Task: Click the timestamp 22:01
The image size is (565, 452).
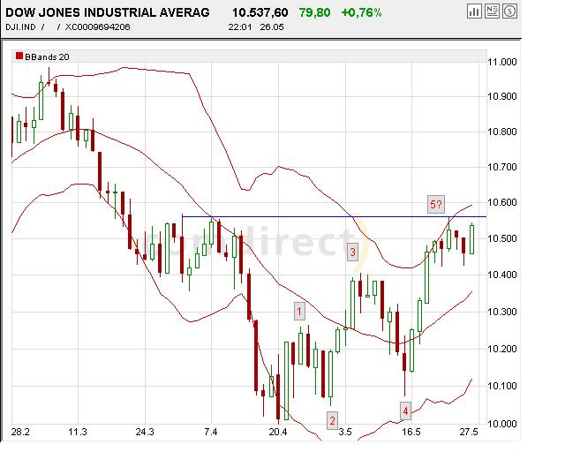Action: (x=239, y=27)
